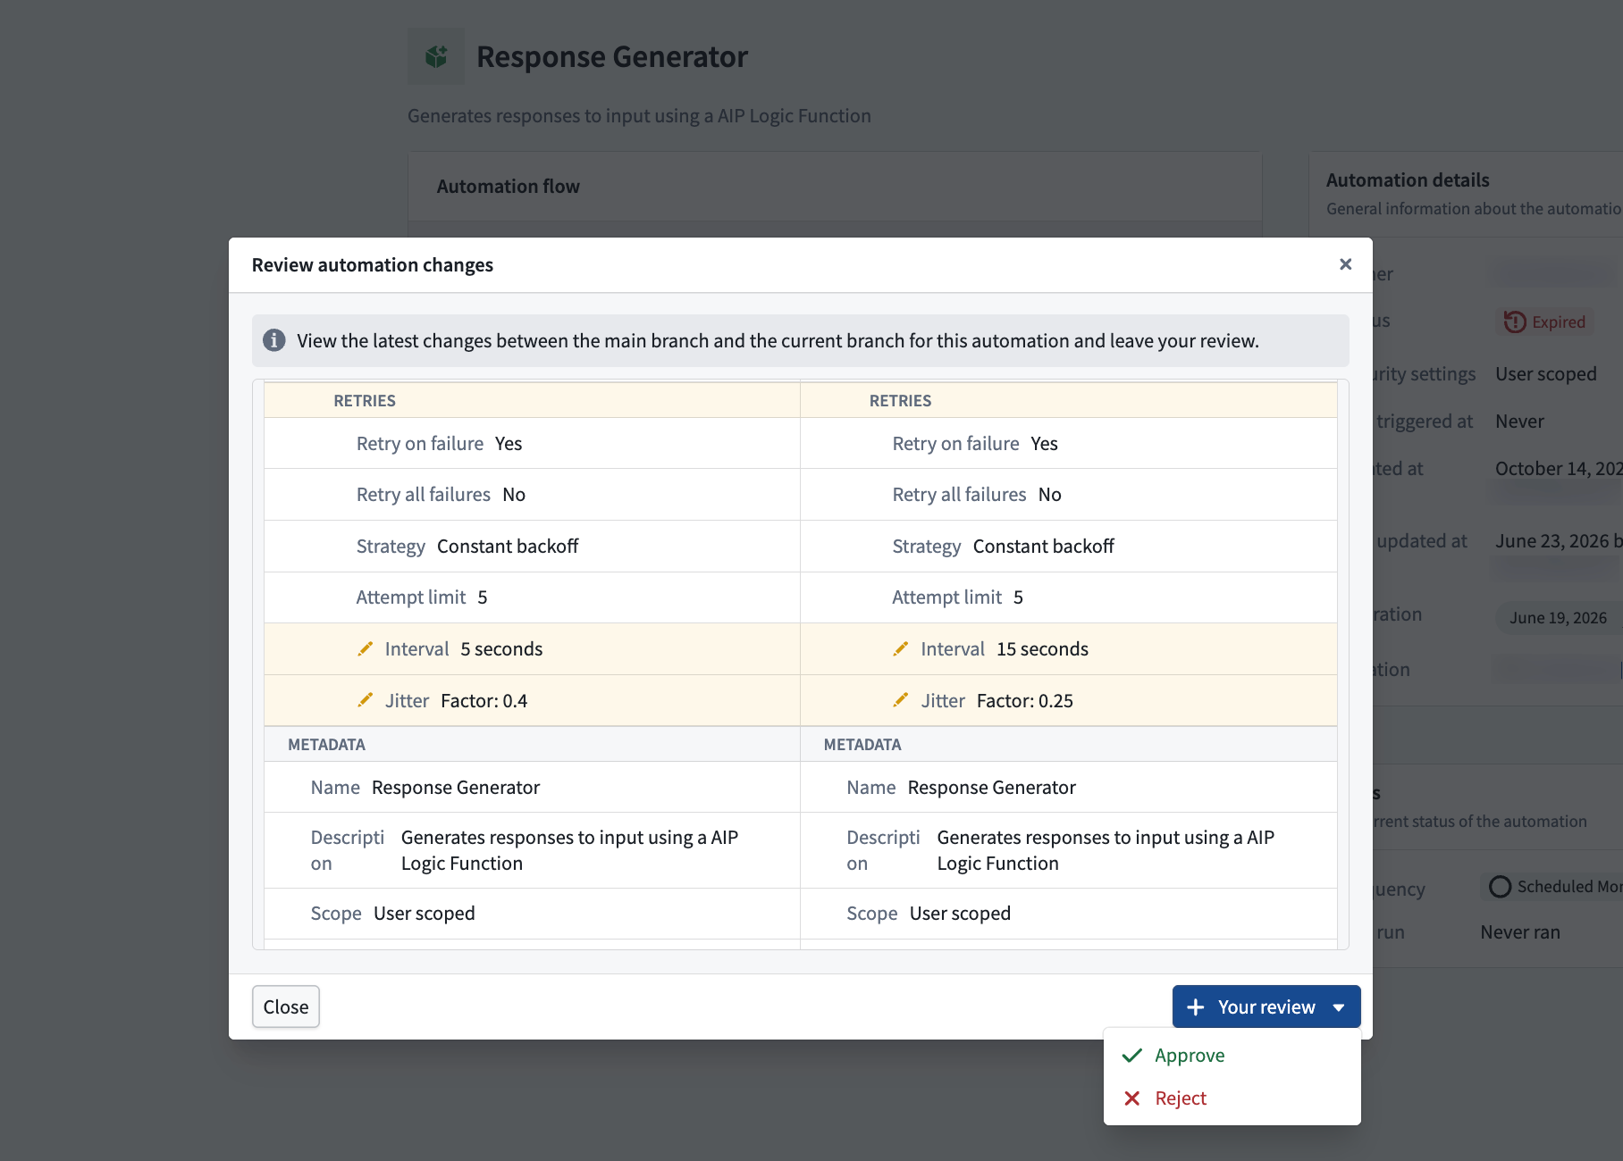The width and height of the screenshot is (1623, 1161).
Task: Click the banner text about latest changes
Action: 778,341
